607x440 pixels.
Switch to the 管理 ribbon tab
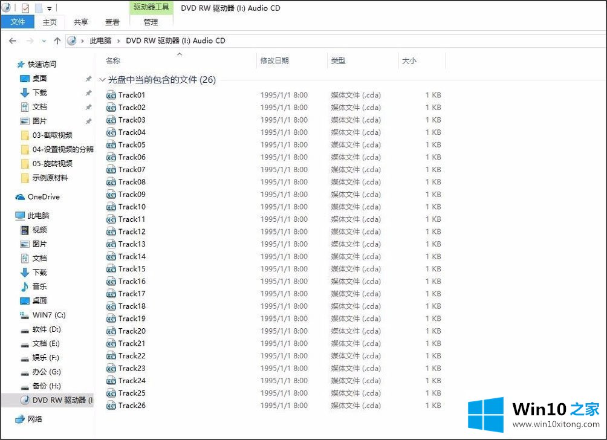click(x=151, y=22)
